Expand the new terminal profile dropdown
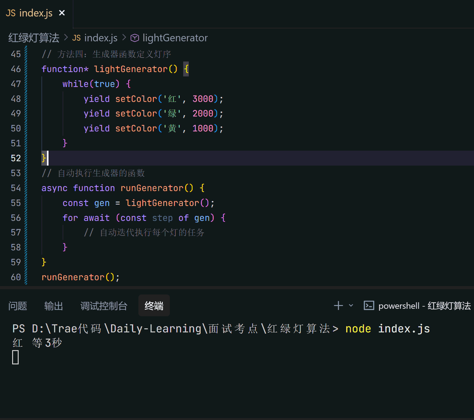This screenshot has width=474, height=420. (351, 306)
